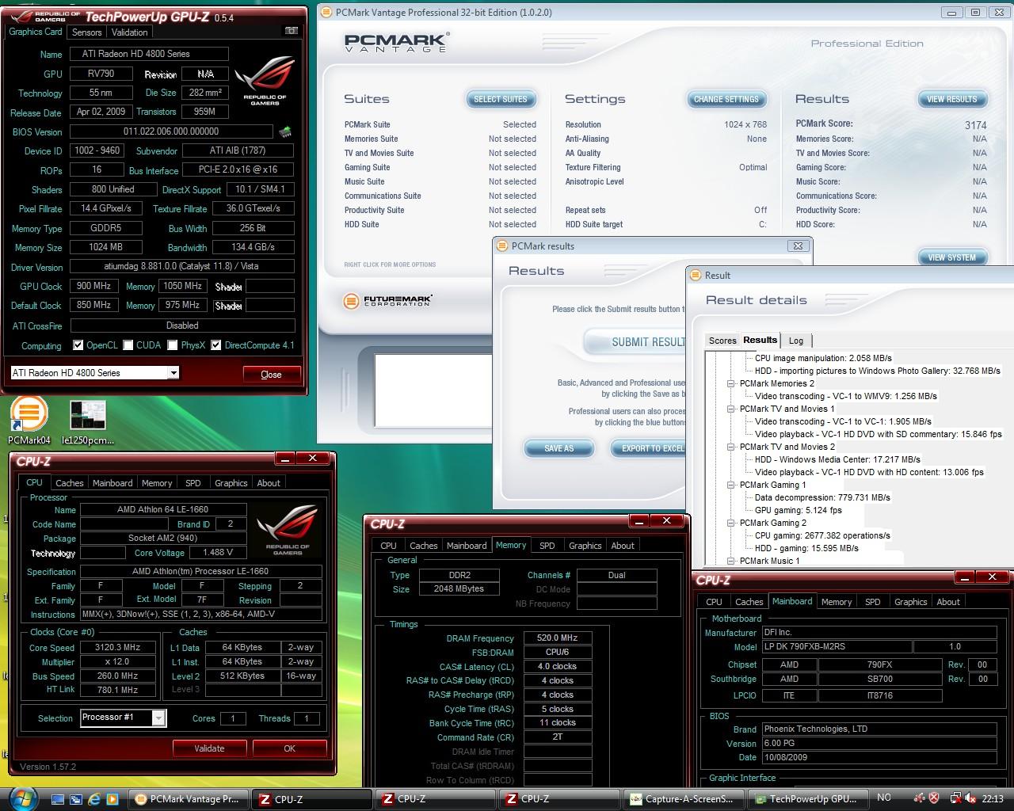1014x811 pixels.
Task: Select the HDD - Windows Media Center row
Action: [x=837, y=459]
